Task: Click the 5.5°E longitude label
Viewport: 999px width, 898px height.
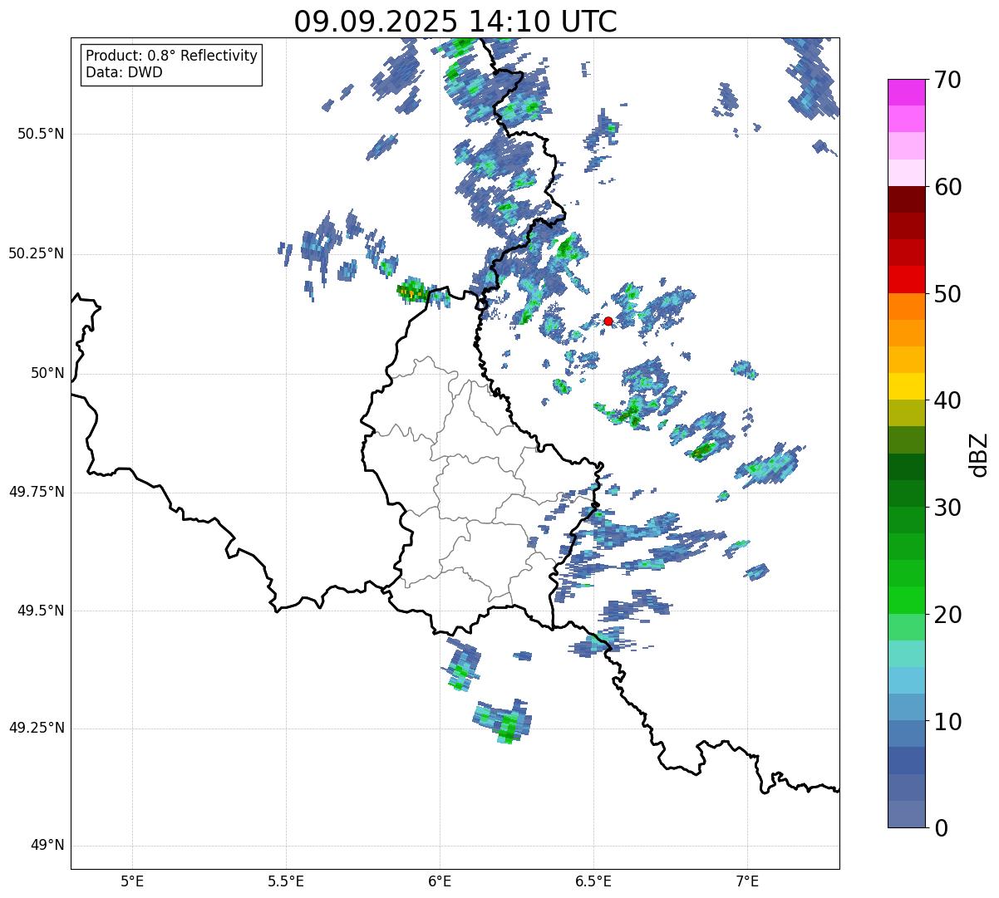Action: point(286,881)
